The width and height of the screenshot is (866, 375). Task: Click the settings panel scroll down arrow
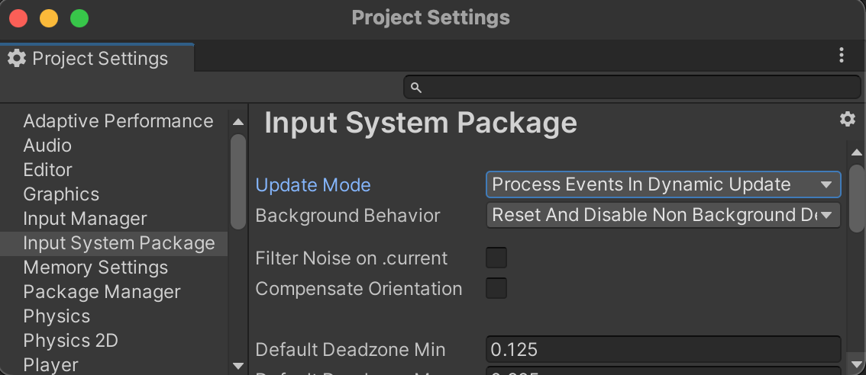pos(857,364)
